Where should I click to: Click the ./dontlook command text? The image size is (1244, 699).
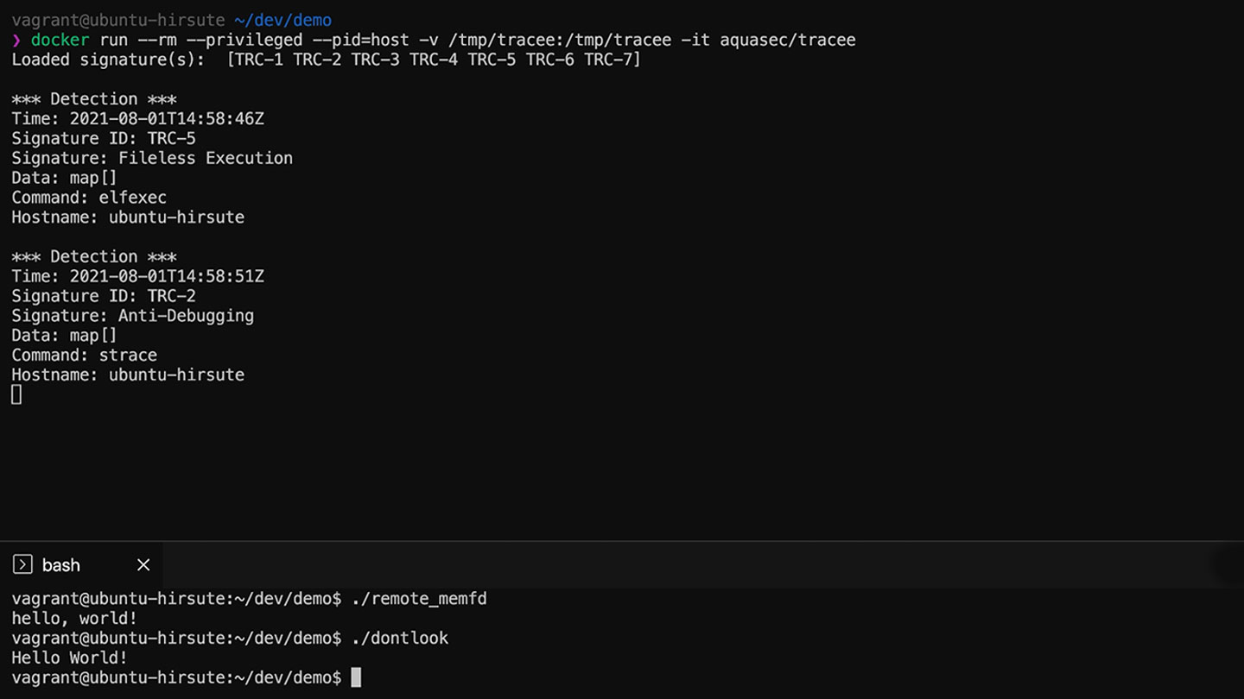[x=401, y=639]
